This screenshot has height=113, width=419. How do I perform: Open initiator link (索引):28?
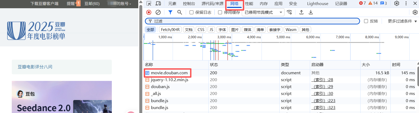322,80
